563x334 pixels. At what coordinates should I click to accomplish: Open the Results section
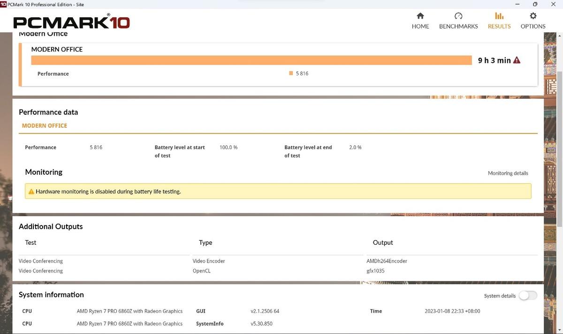point(499,21)
